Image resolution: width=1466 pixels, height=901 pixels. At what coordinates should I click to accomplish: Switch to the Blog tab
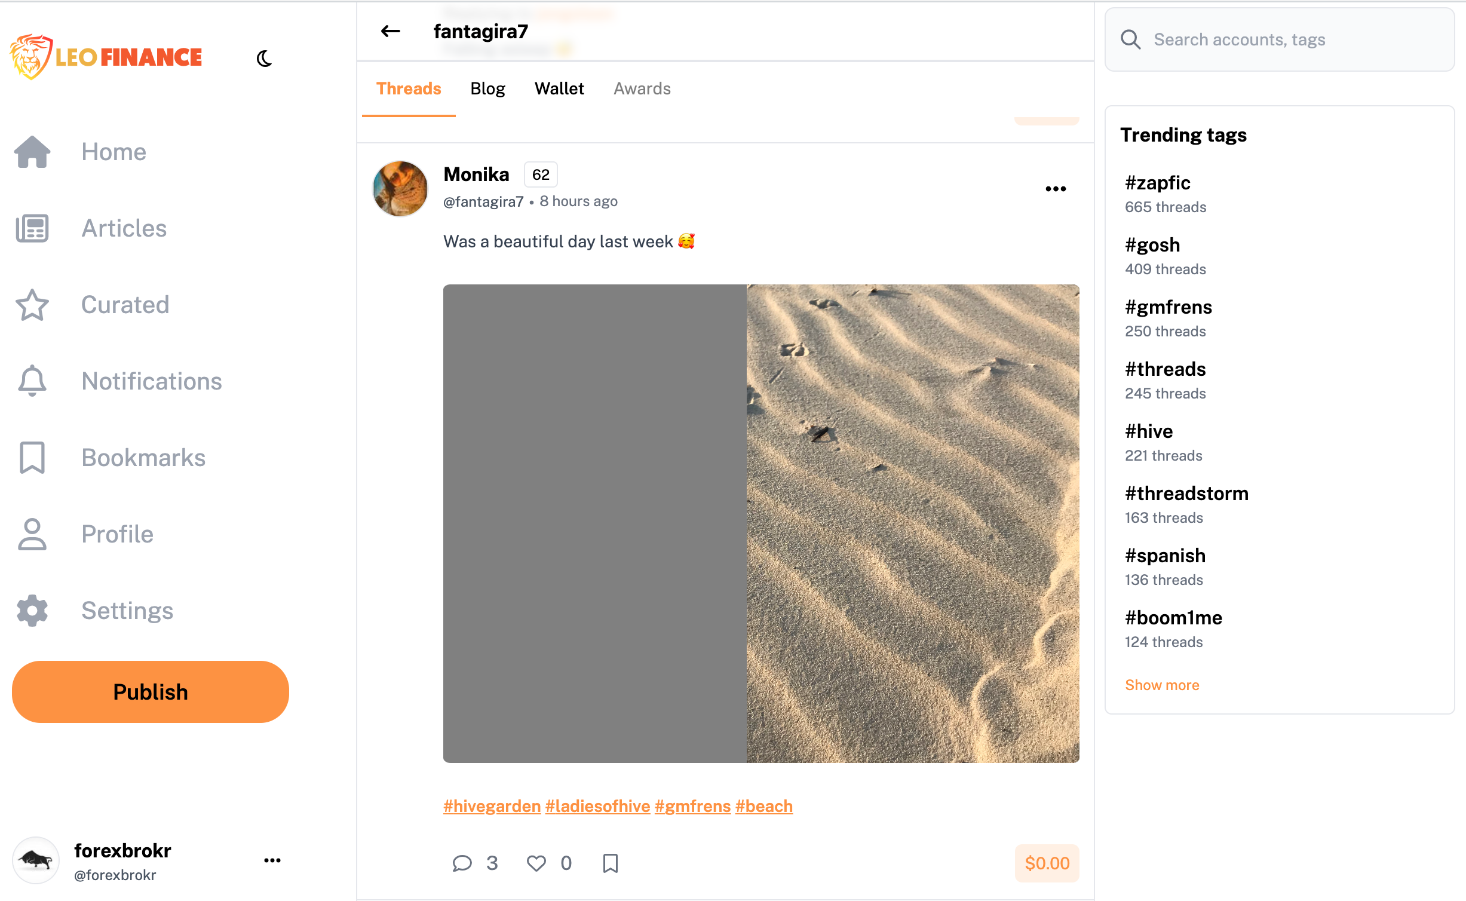(487, 88)
